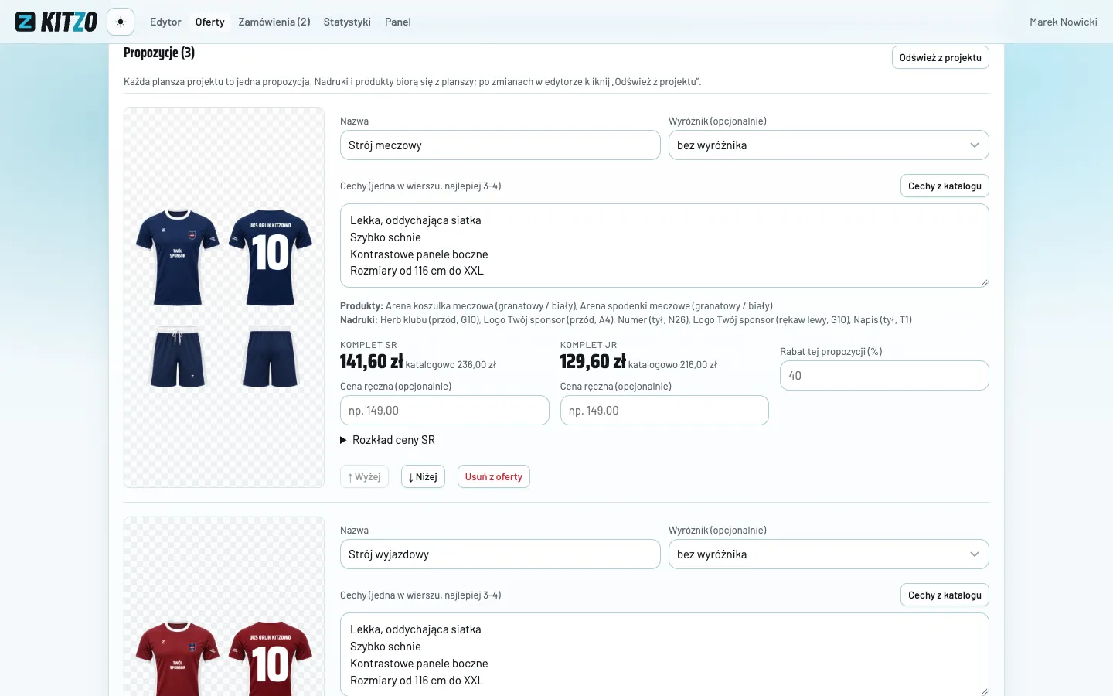Click the Propozycje (3) heading
The image size is (1113, 696).
click(x=159, y=53)
